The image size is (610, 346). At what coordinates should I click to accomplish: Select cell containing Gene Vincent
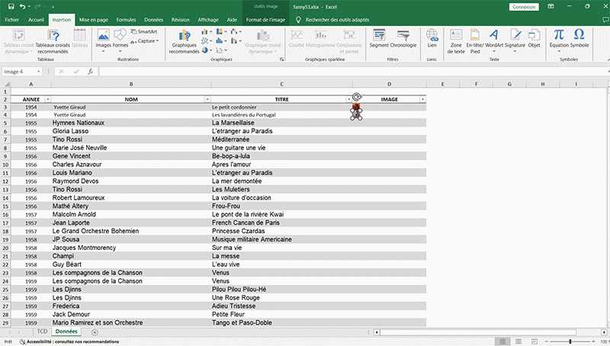coord(131,156)
